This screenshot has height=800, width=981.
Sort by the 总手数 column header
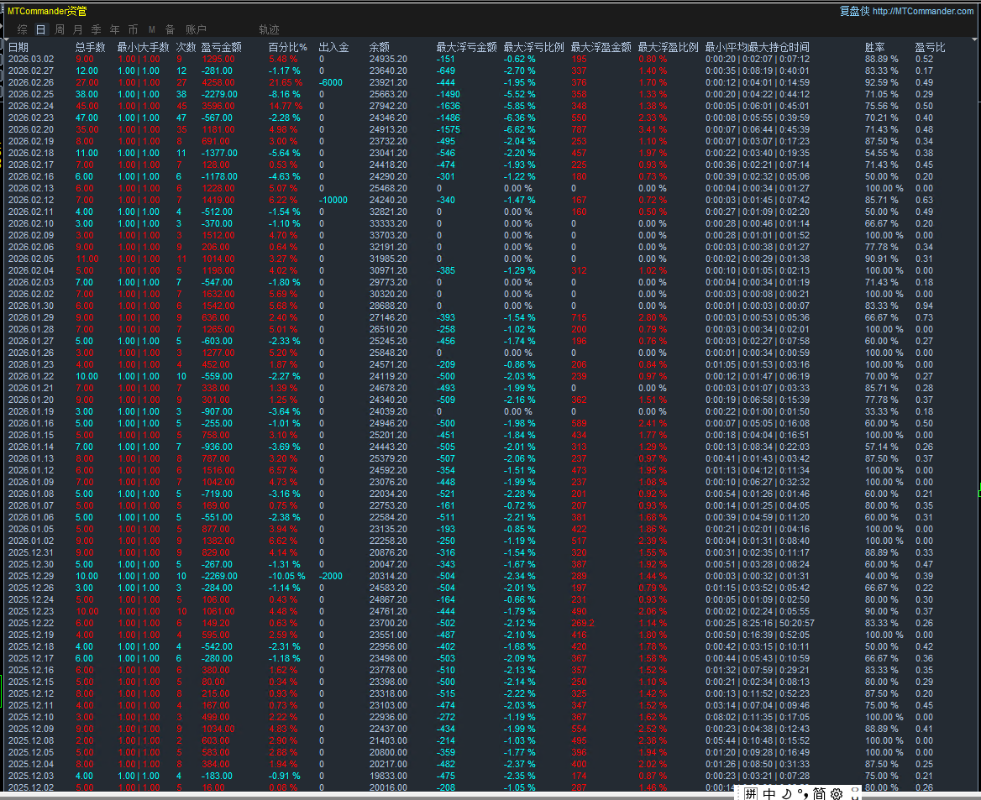(90, 47)
